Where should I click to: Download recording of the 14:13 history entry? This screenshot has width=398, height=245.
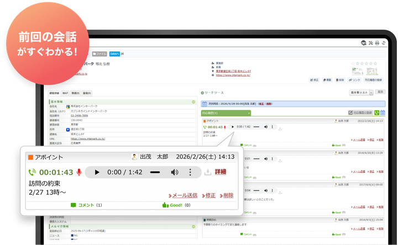pyautogui.click(x=280, y=129)
